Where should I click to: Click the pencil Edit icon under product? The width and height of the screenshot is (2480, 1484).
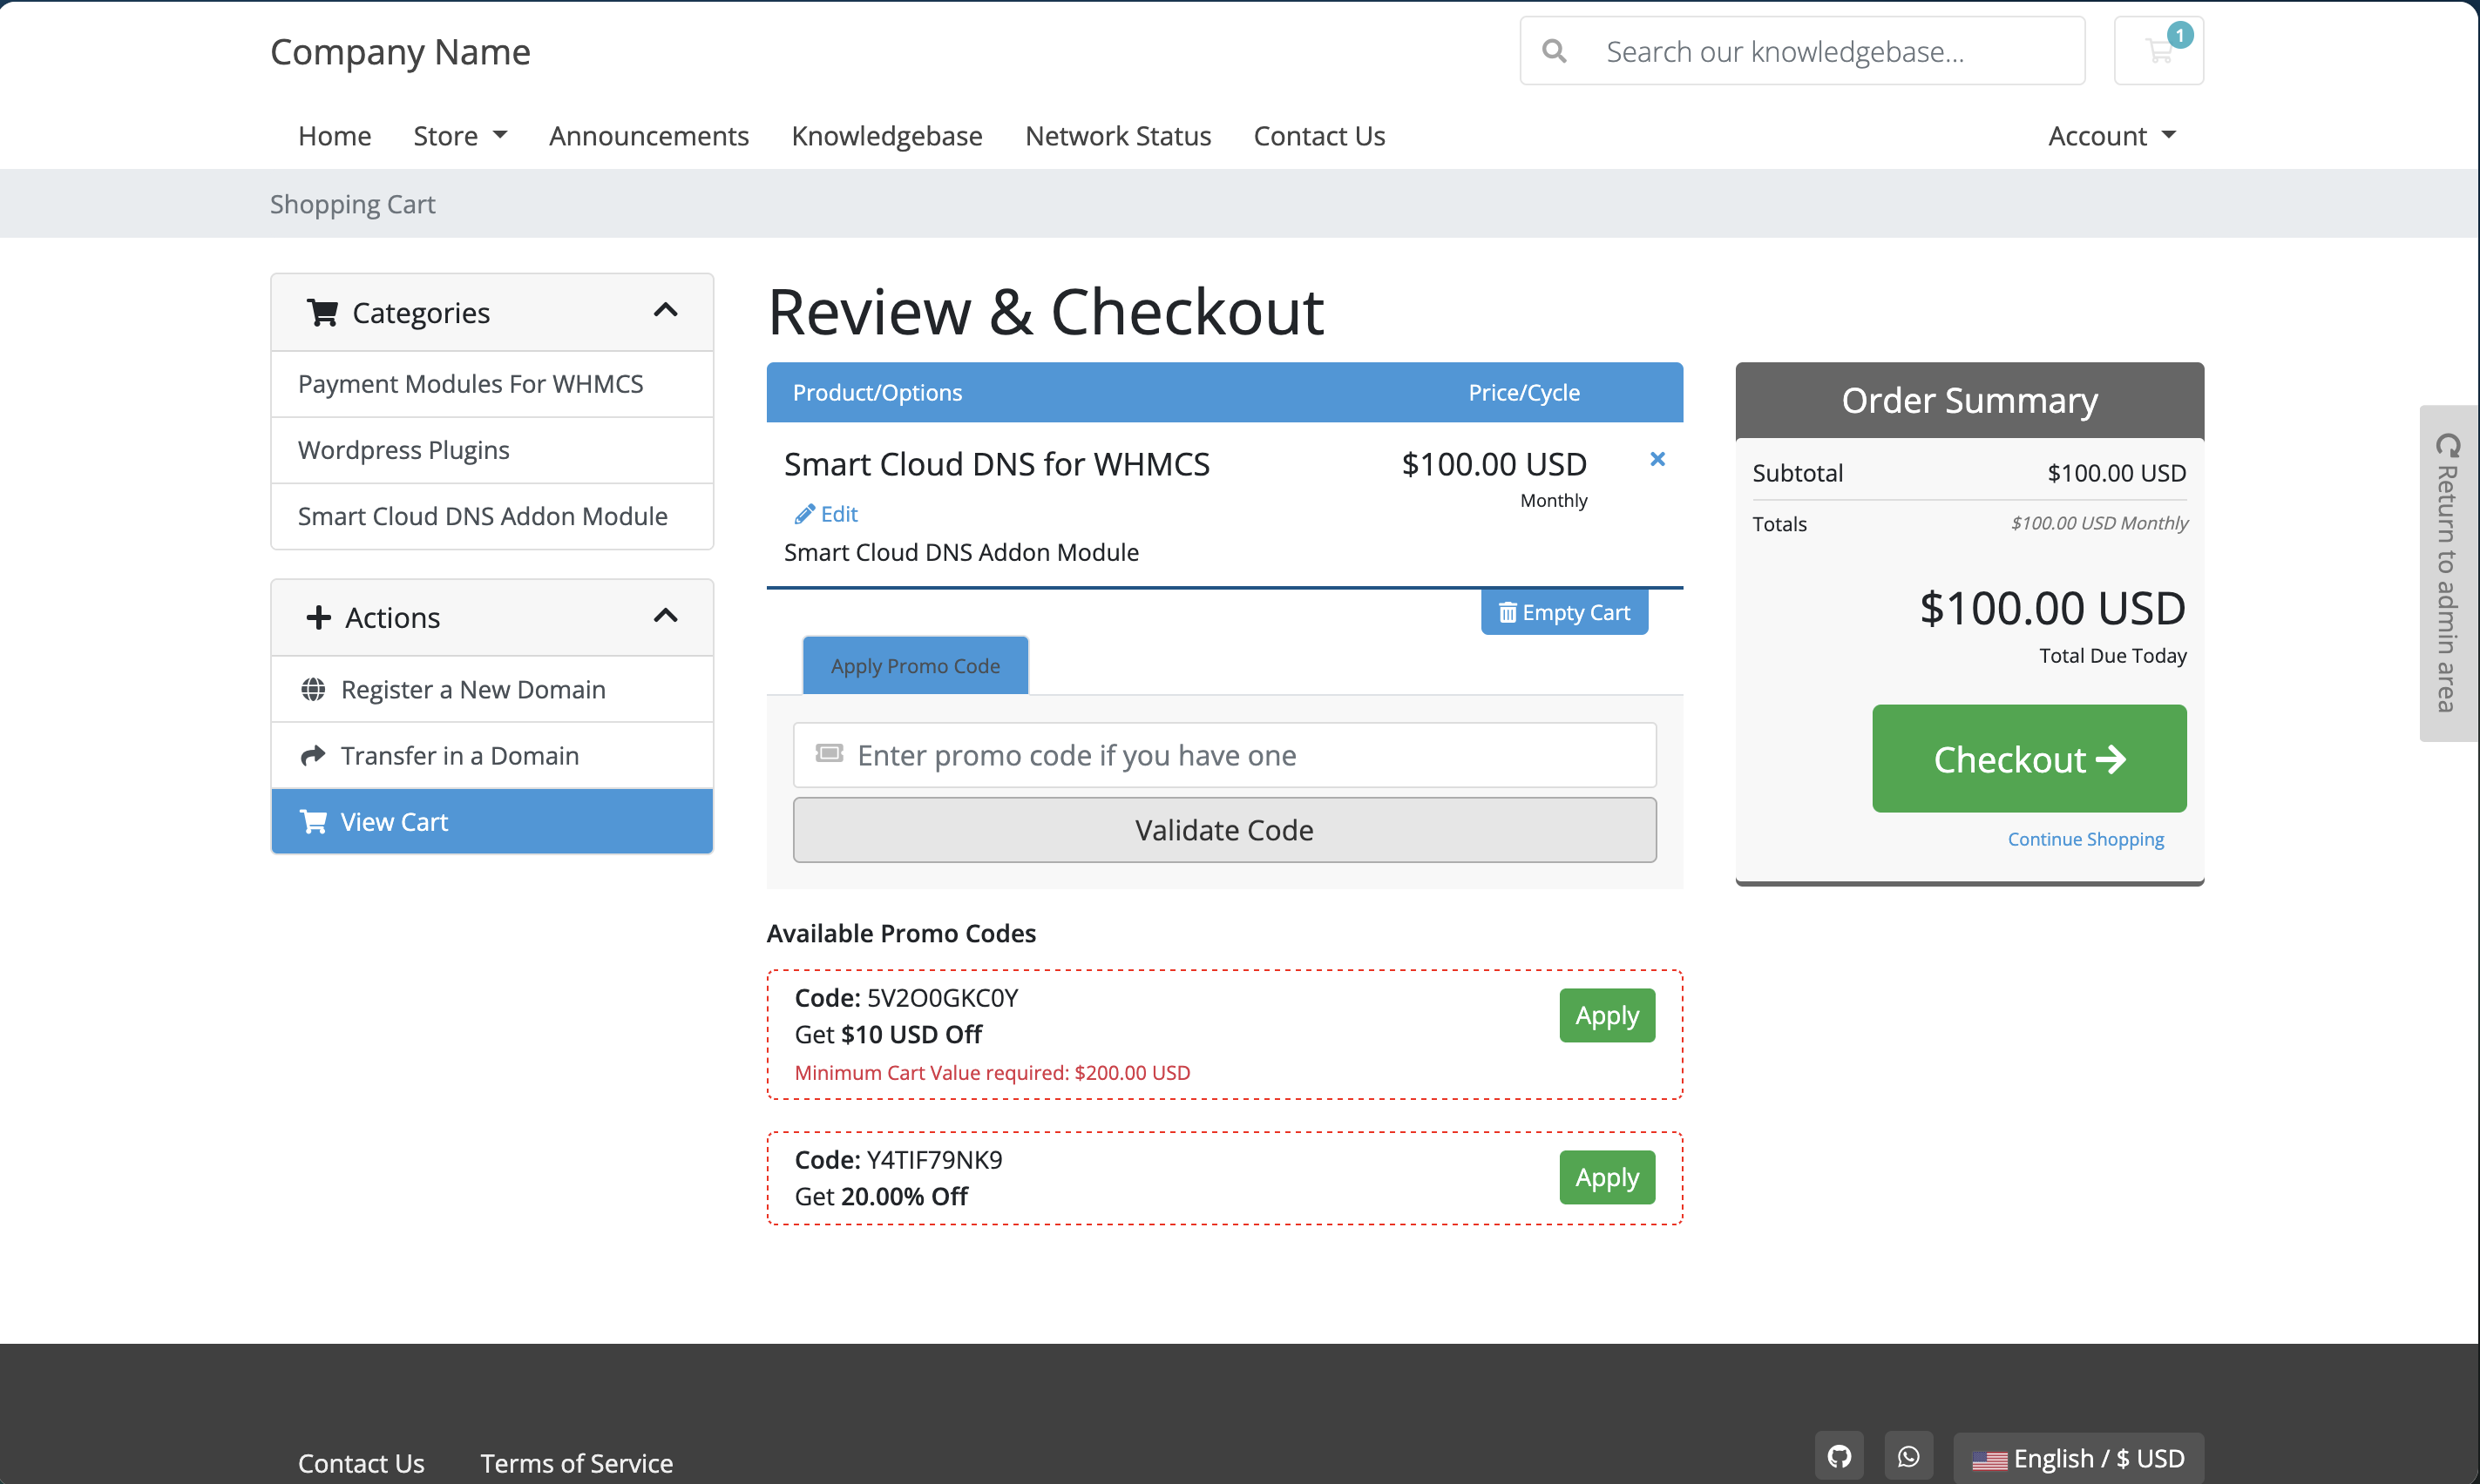coord(804,514)
